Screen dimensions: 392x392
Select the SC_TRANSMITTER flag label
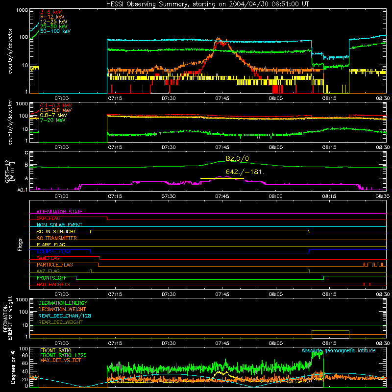57,238
